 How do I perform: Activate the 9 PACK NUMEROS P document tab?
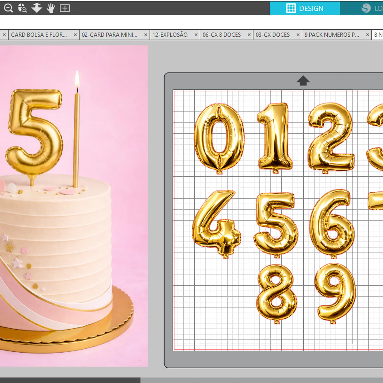coord(332,35)
